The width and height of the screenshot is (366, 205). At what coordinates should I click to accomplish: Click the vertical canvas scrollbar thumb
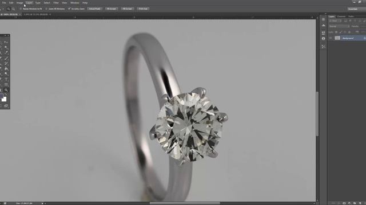(x=317, y=114)
